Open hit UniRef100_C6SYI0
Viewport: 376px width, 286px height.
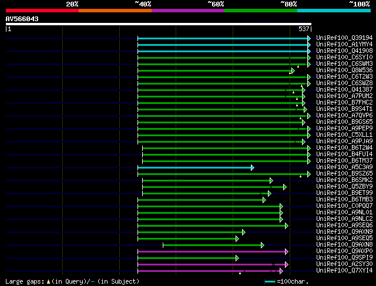[344, 58]
